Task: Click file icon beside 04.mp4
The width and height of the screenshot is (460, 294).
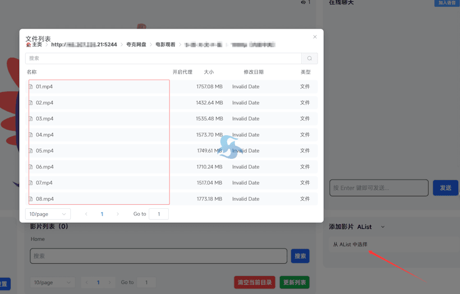Action: pyautogui.click(x=30, y=135)
